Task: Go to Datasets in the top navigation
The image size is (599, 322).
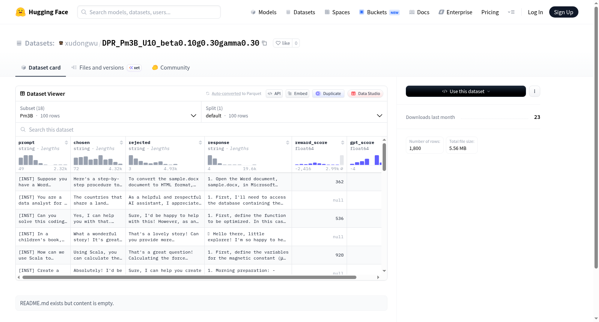Action: click(300, 12)
